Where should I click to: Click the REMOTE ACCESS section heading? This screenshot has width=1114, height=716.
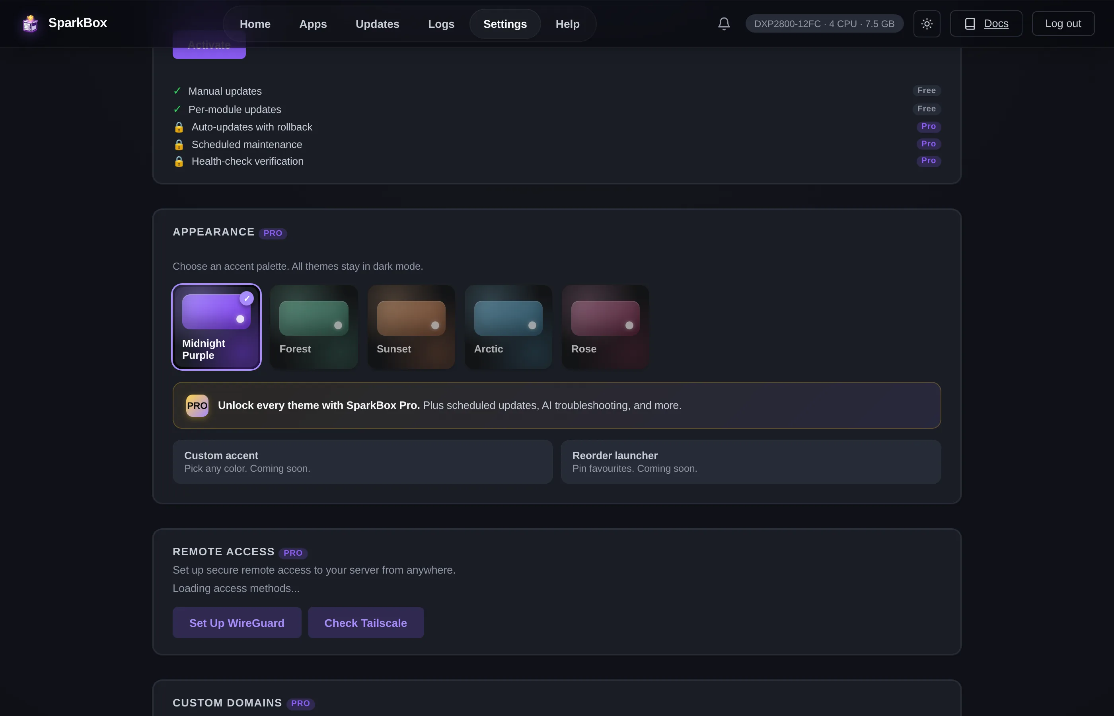(x=224, y=551)
